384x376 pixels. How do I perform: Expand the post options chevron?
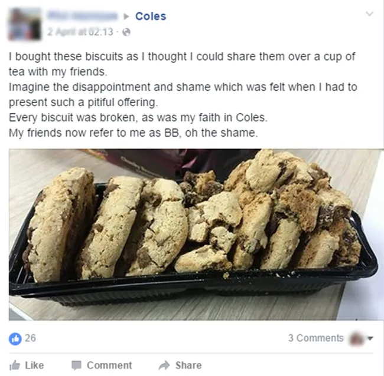tap(369, 14)
